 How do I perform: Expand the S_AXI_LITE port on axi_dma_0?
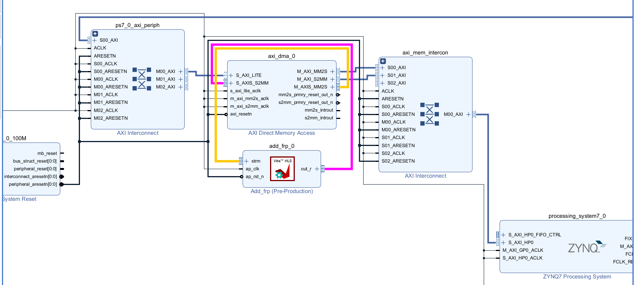click(231, 75)
